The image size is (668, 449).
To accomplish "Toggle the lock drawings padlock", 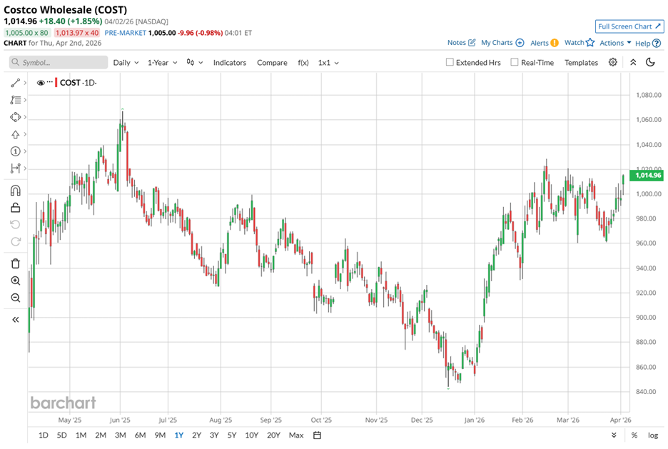I will click(15, 208).
